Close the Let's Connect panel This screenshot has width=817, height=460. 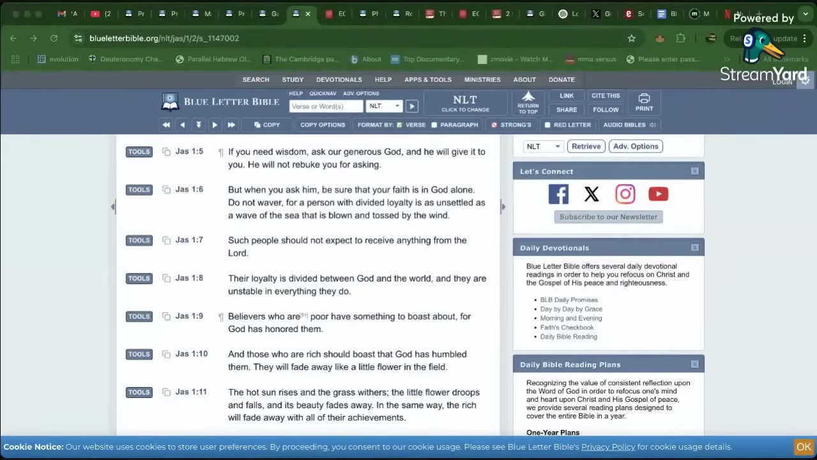point(694,171)
